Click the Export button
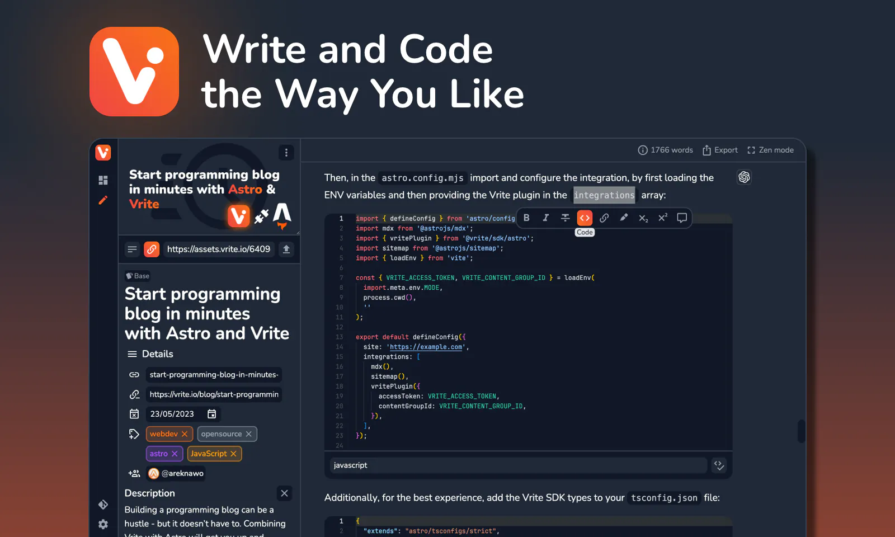 coord(720,150)
